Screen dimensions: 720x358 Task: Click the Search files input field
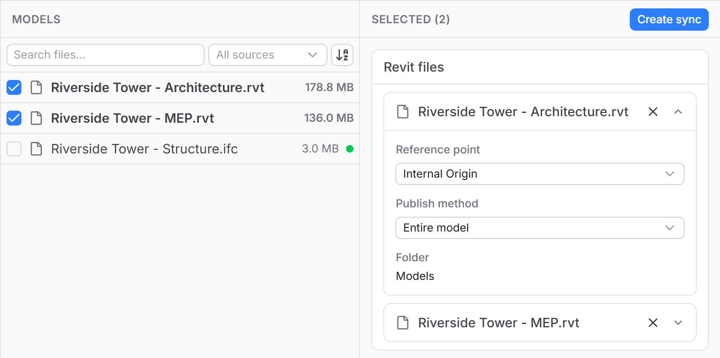coord(106,55)
